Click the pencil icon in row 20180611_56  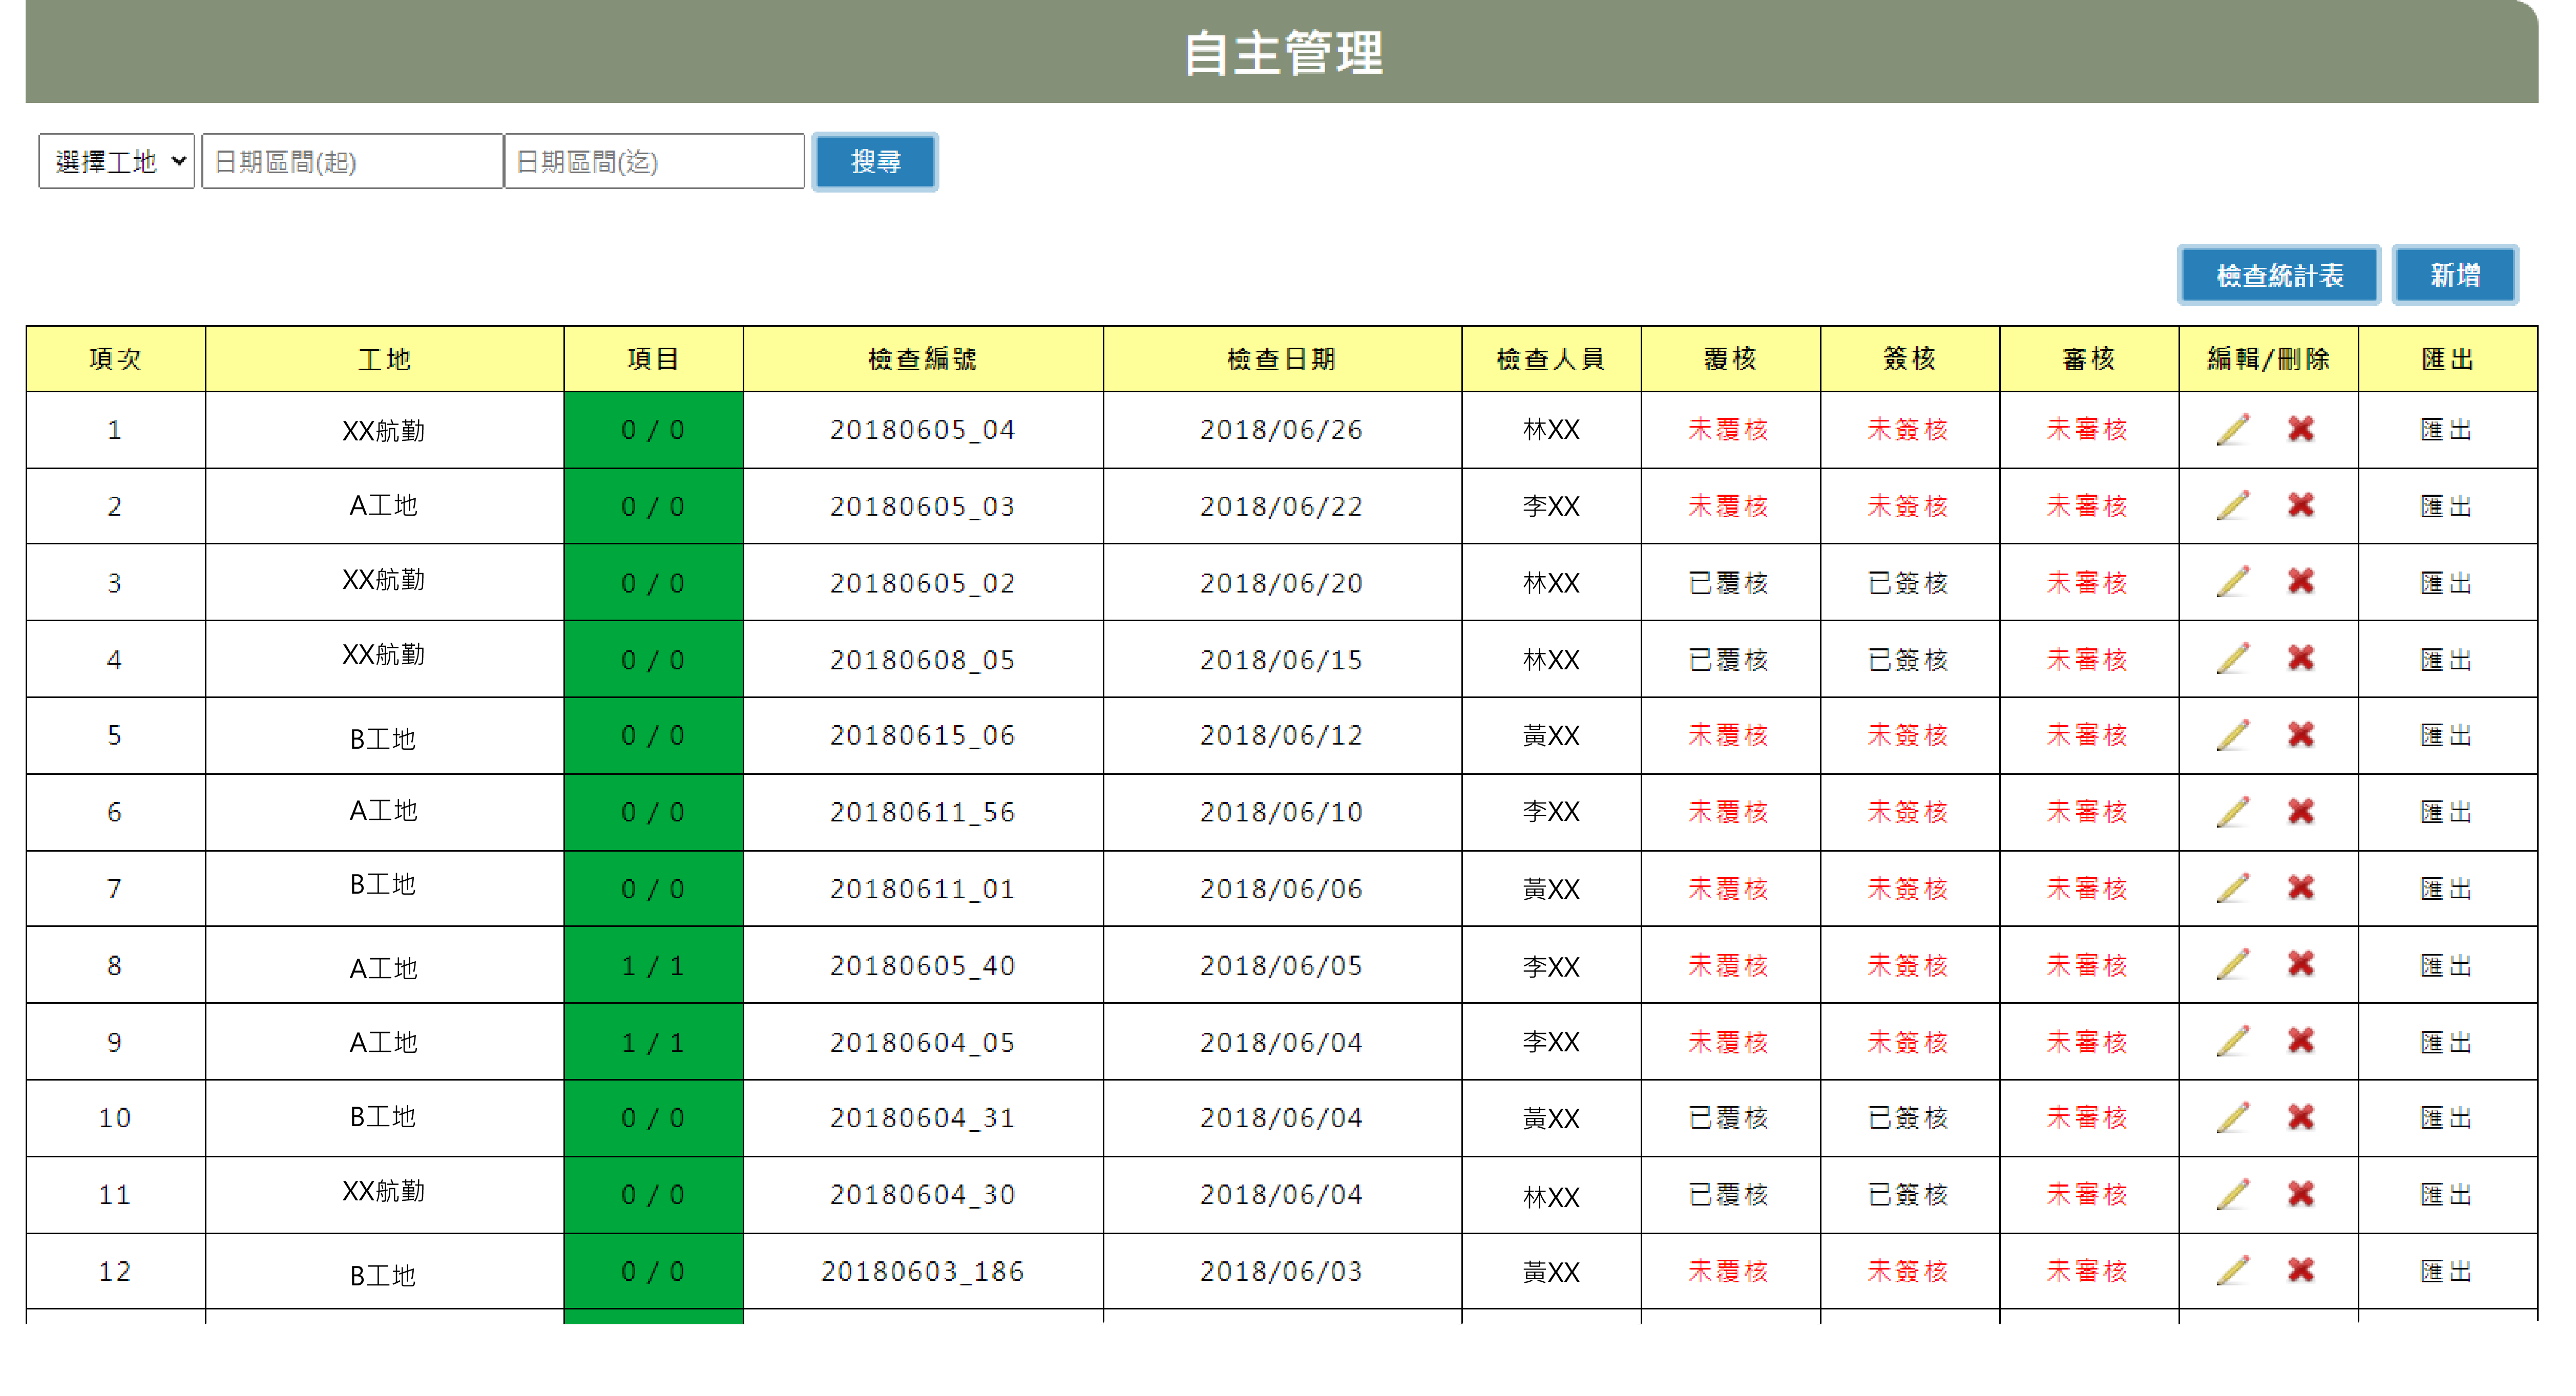(x=2233, y=812)
